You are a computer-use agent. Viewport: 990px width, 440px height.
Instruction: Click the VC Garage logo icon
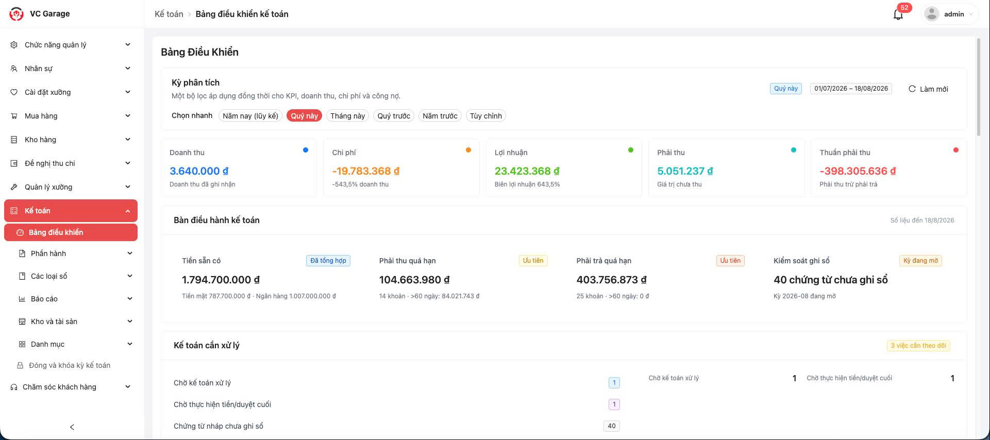click(16, 14)
